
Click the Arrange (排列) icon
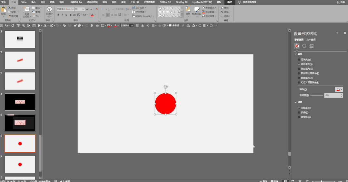(x=188, y=10)
